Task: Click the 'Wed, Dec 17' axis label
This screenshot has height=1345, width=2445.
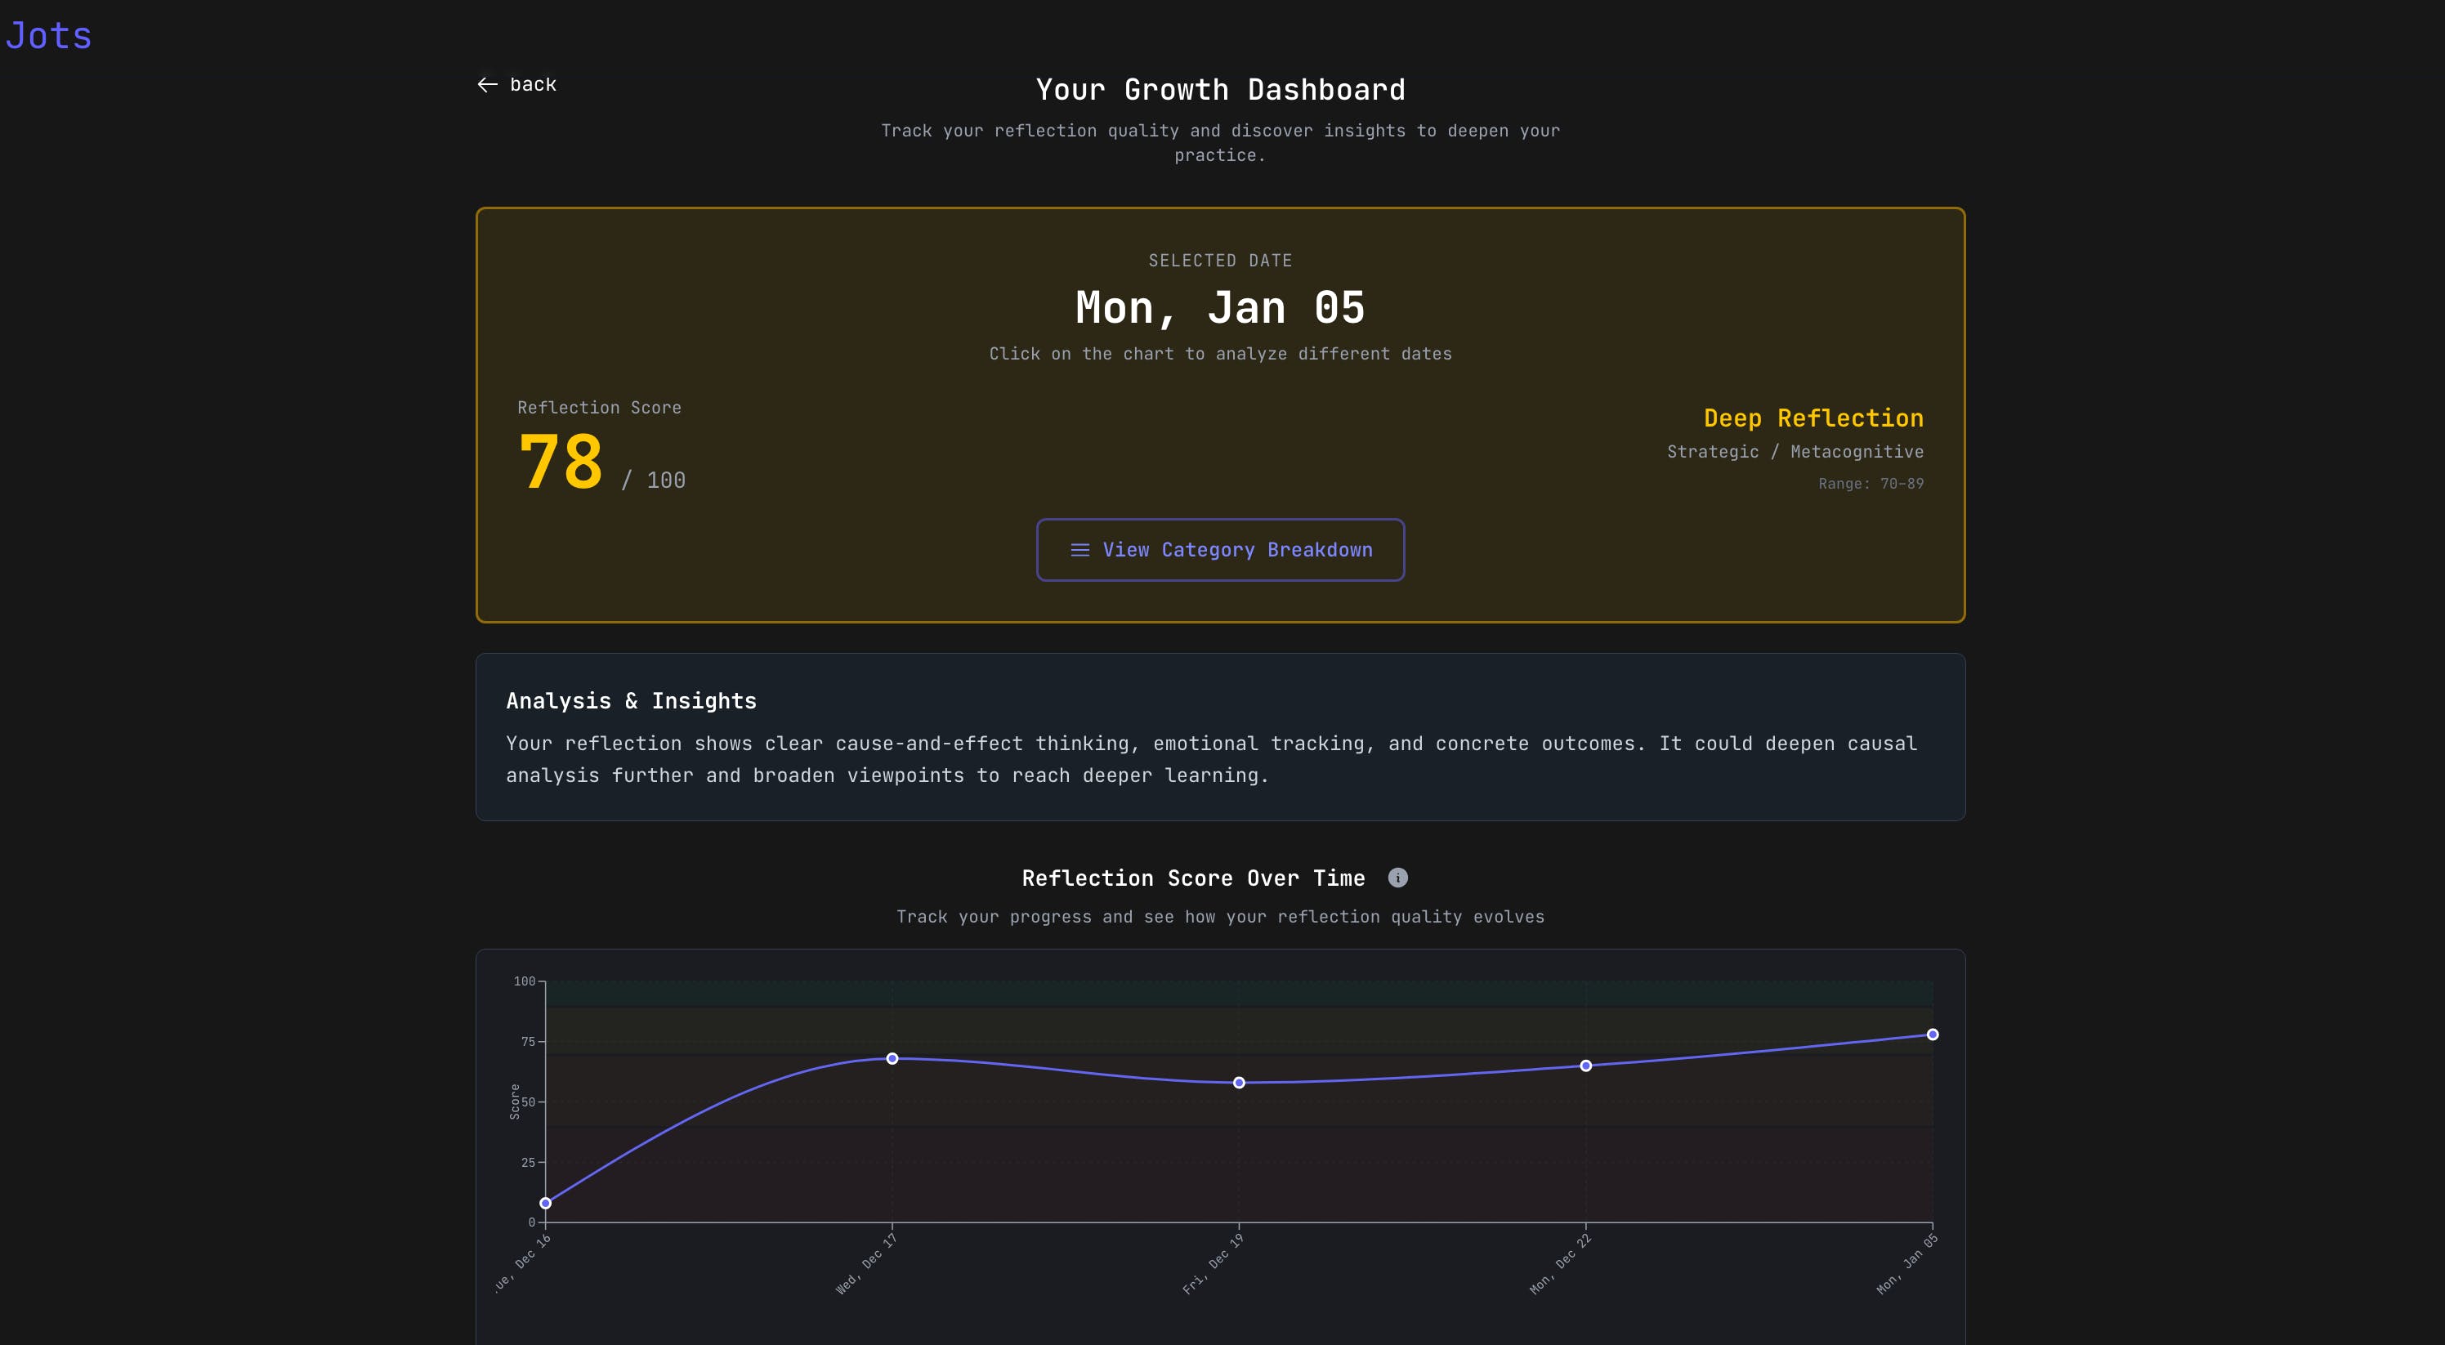Action: [866, 1264]
